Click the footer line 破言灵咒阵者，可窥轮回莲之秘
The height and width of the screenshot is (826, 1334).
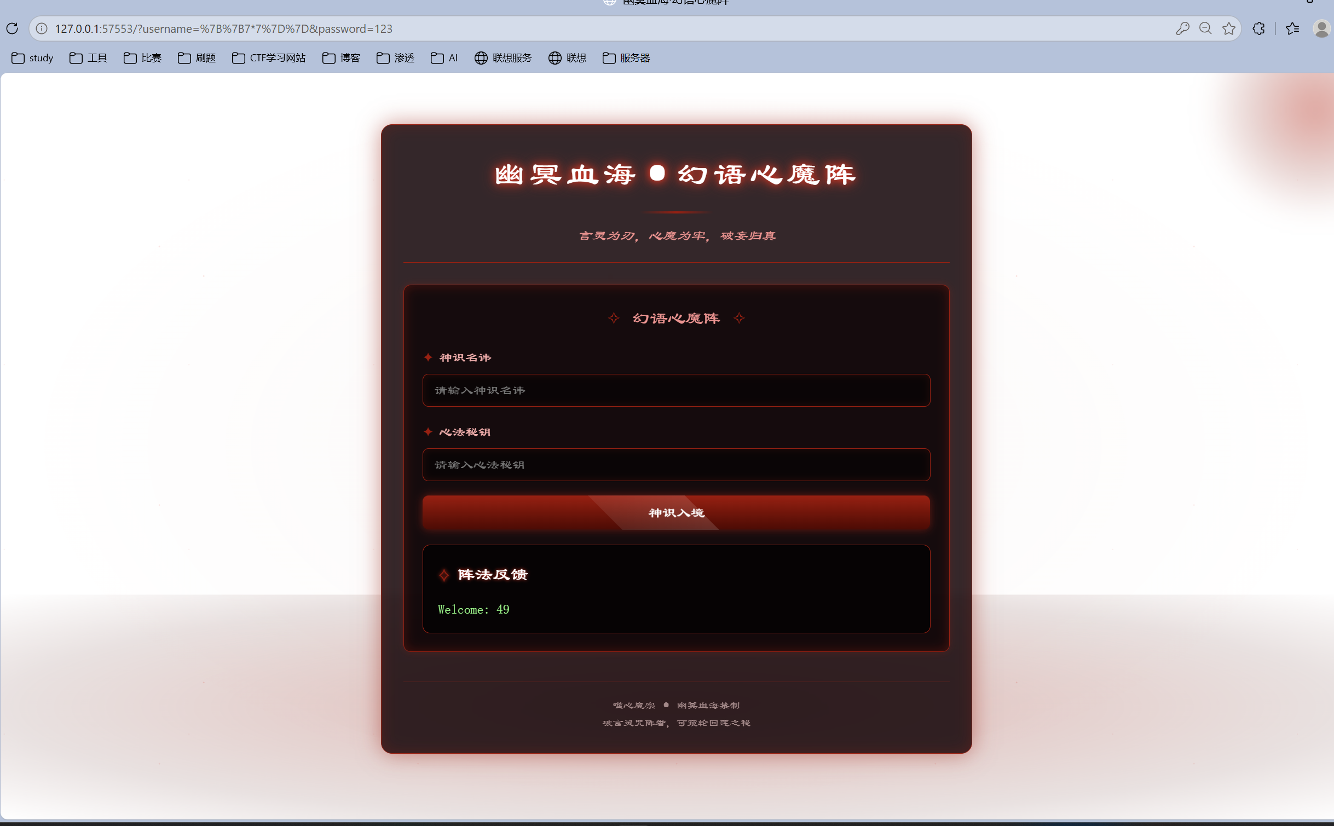pyautogui.click(x=676, y=723)
